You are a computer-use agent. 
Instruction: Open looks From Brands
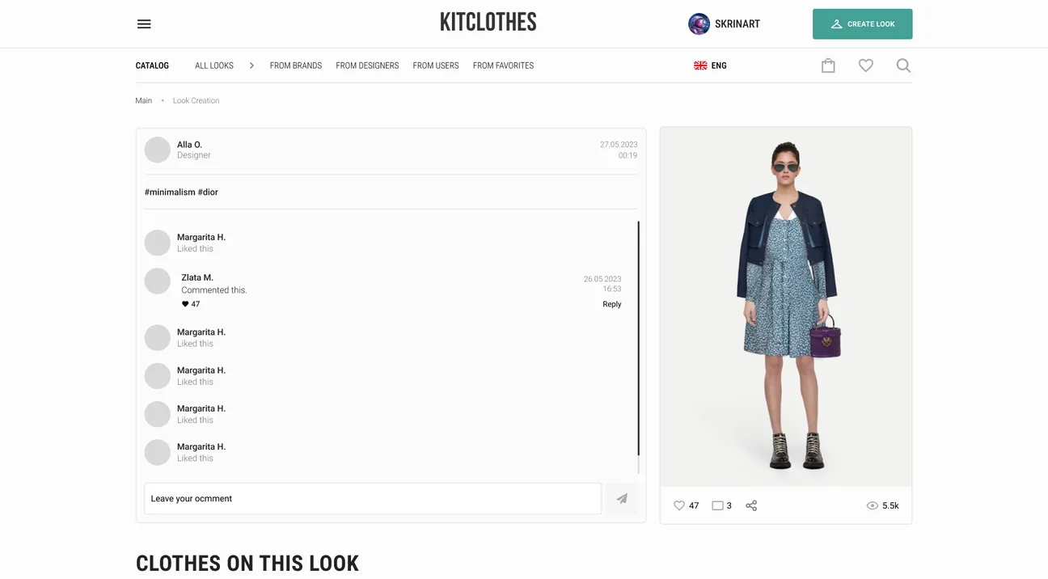[296, 66]
